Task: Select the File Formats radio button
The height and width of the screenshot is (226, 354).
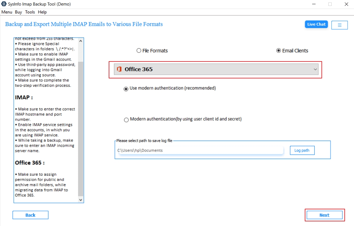Action: coord(139,51)
